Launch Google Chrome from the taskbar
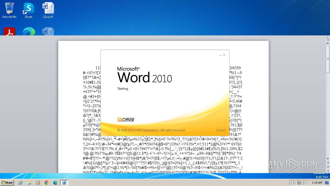This screenshot has height=186, width=330. (47, 183)
